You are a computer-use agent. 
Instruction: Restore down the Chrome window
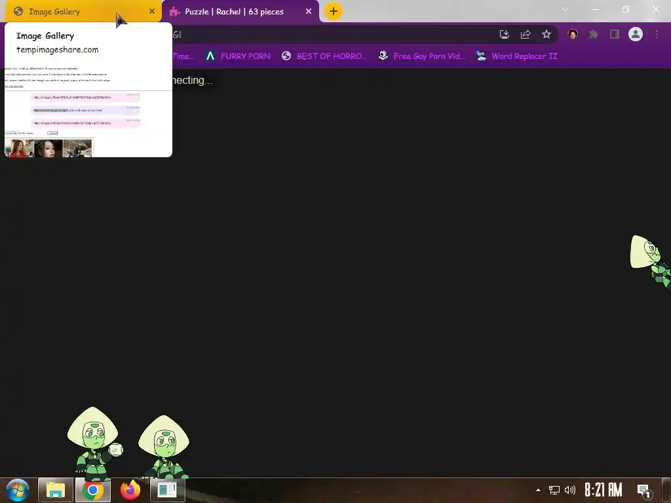click(x=626, y=9)
